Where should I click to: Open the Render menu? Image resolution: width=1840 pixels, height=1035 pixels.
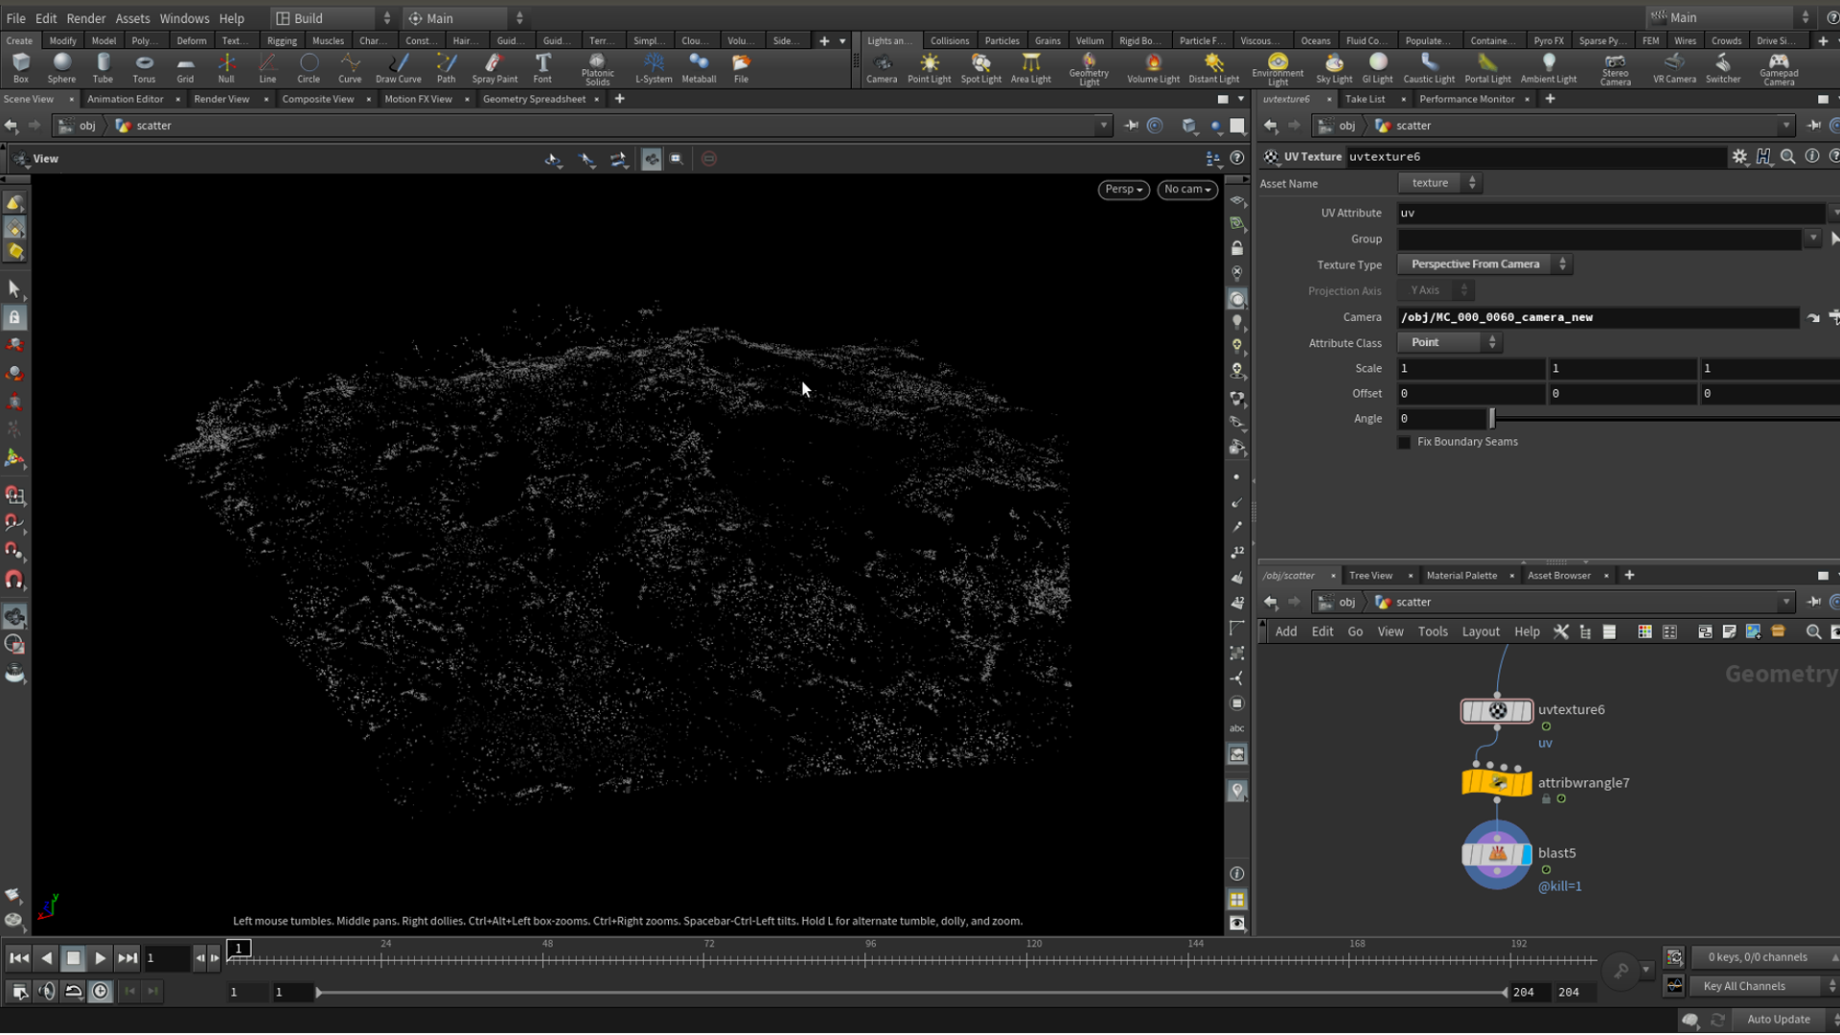click(x=85, y=18)
